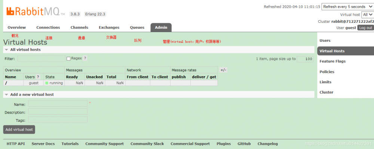Click the Add virtual host button
This screenshot has width=374, height=149.
[19, 130]
